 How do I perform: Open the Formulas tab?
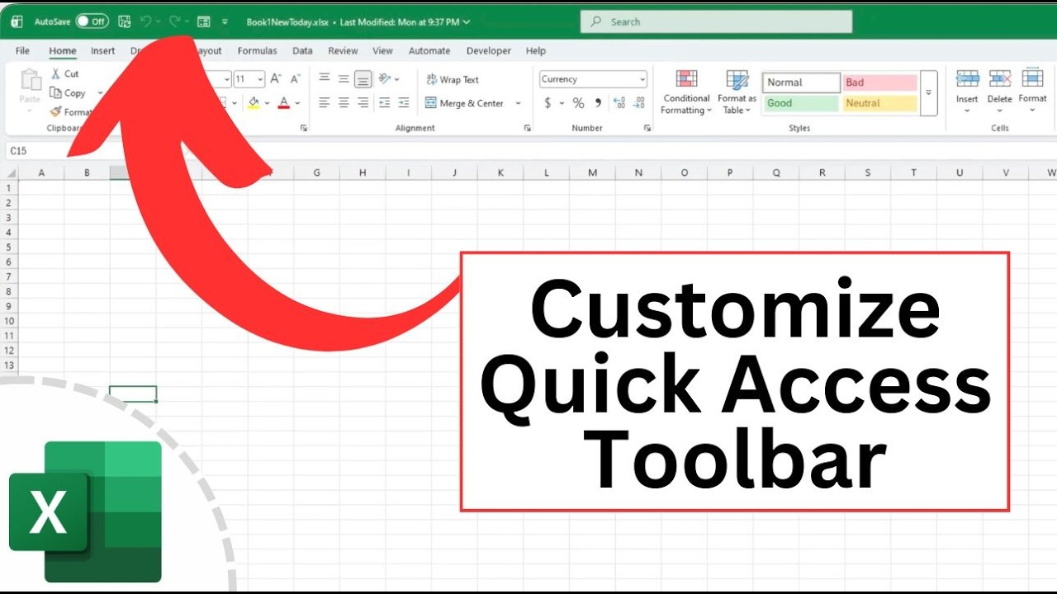(x=258, y=51)
